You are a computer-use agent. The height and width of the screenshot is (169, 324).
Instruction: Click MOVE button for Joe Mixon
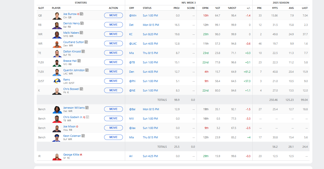[113, 128]
